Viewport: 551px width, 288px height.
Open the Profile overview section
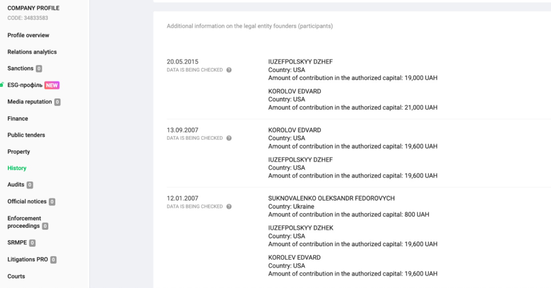[x=28, y=35]
